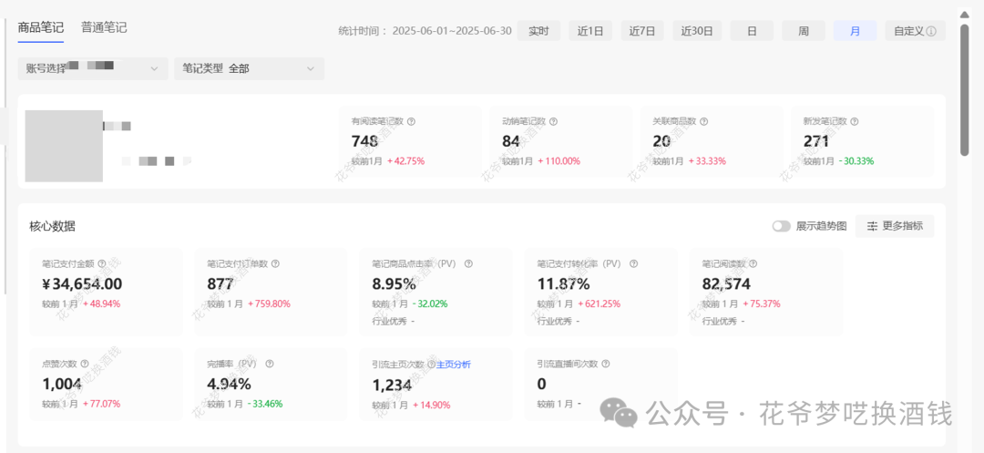Select the 近30日 time range
984x453 pixels.
(697, 31)
